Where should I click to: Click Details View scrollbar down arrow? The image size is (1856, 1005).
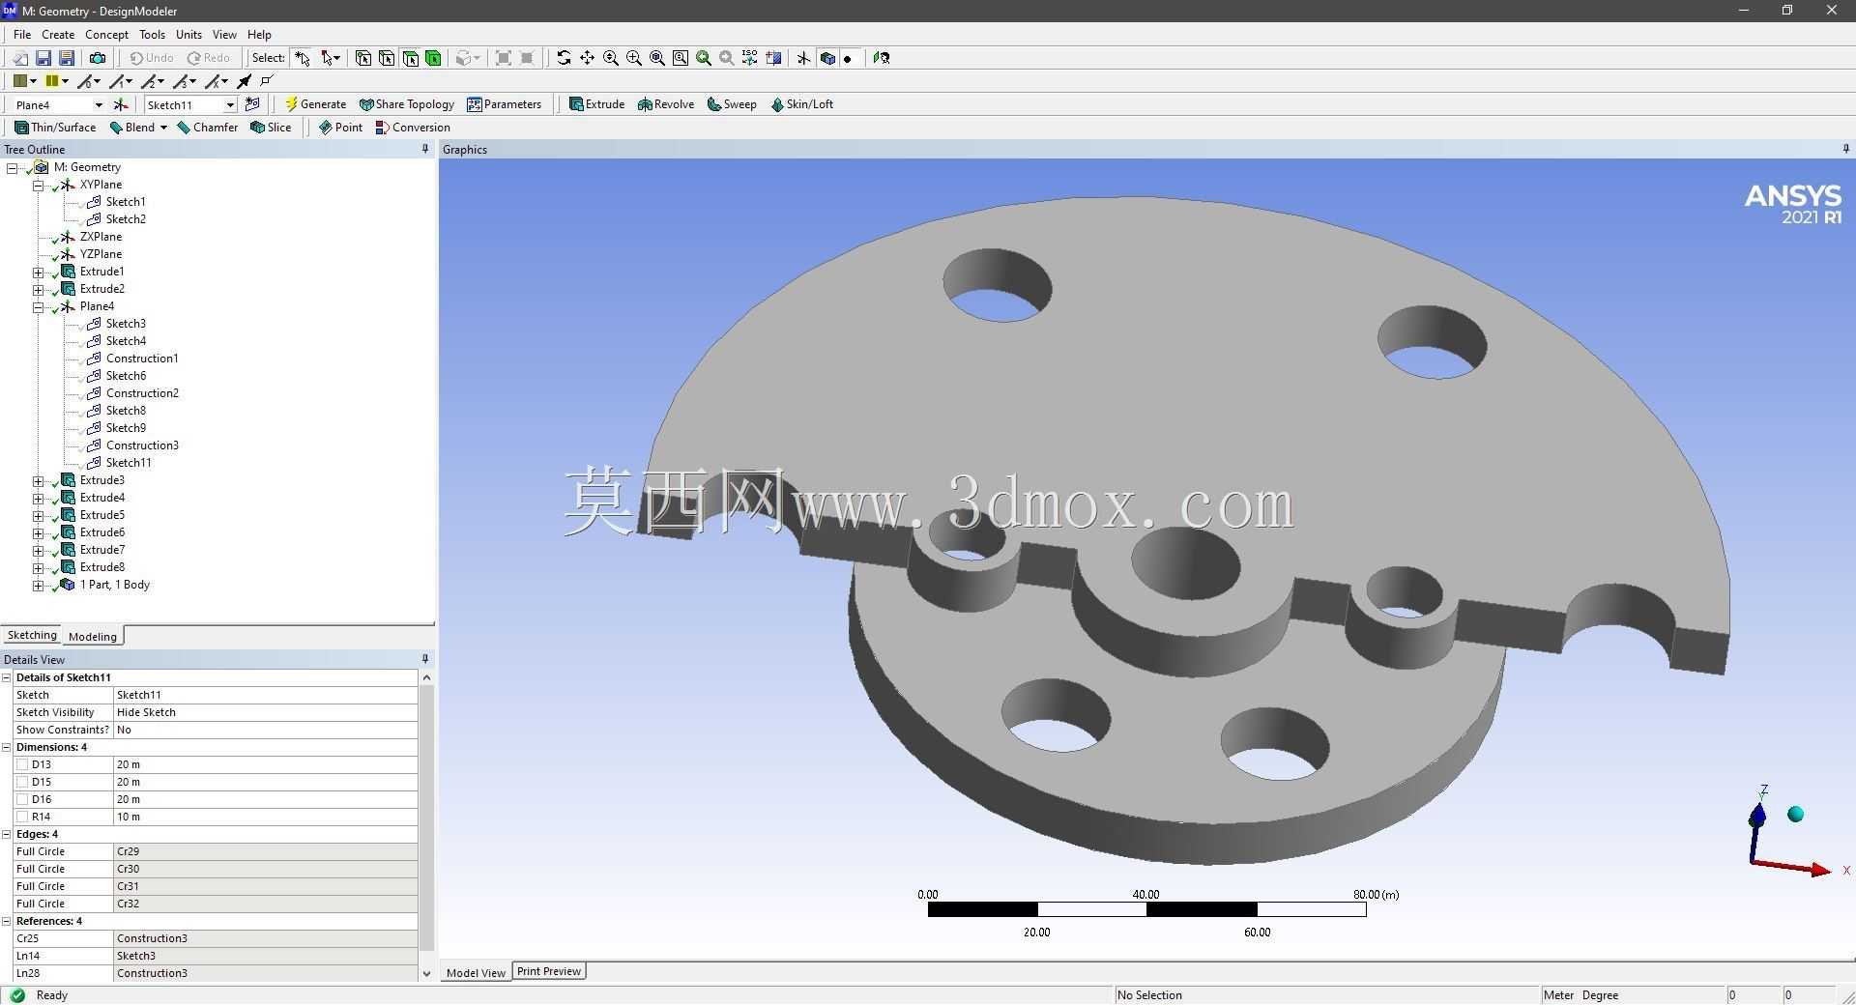(426, 973)
